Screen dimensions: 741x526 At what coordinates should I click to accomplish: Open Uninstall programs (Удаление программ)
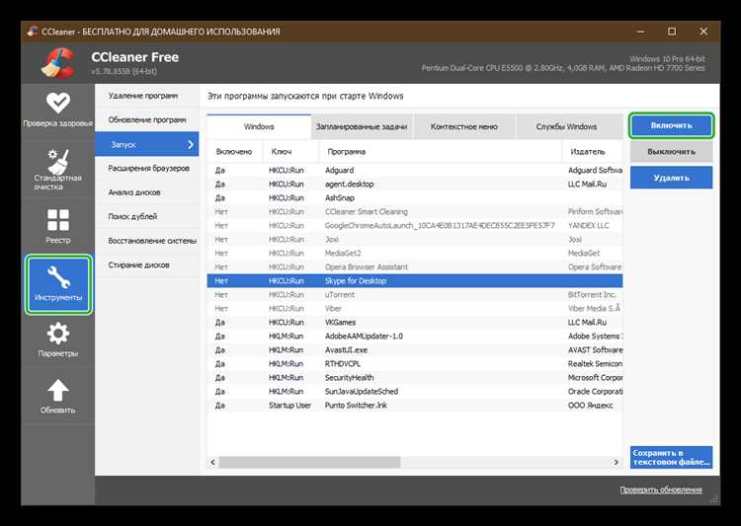(x=147, y=96)
